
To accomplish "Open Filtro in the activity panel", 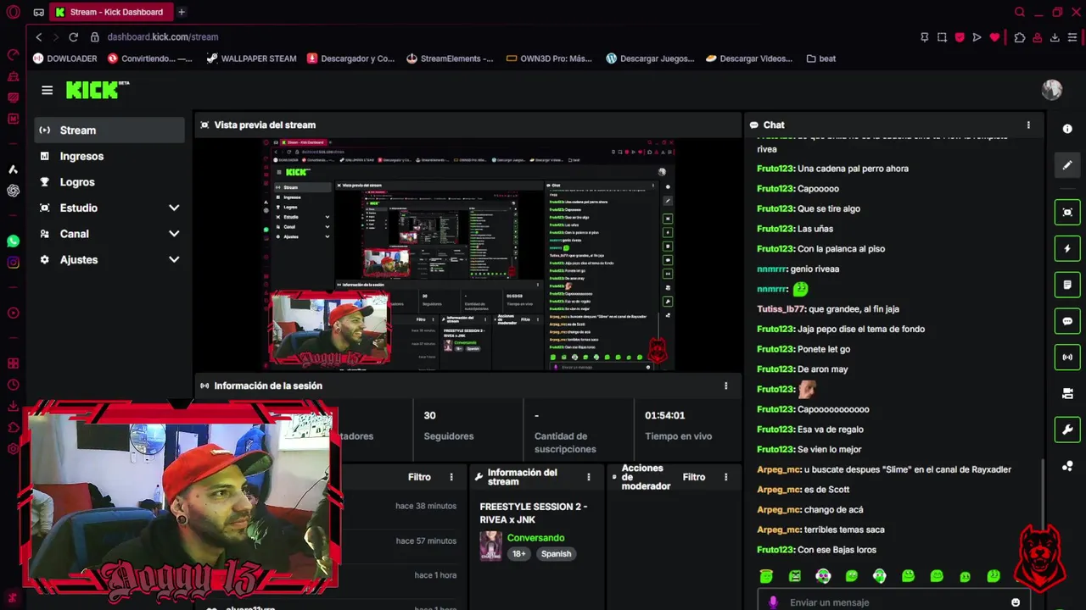I will coord(419,477).
